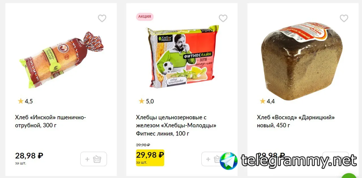Click the crossed-out 39,98 ₽ old price
Viewport: 362px width, 178px height.
[x=143, y=145]
